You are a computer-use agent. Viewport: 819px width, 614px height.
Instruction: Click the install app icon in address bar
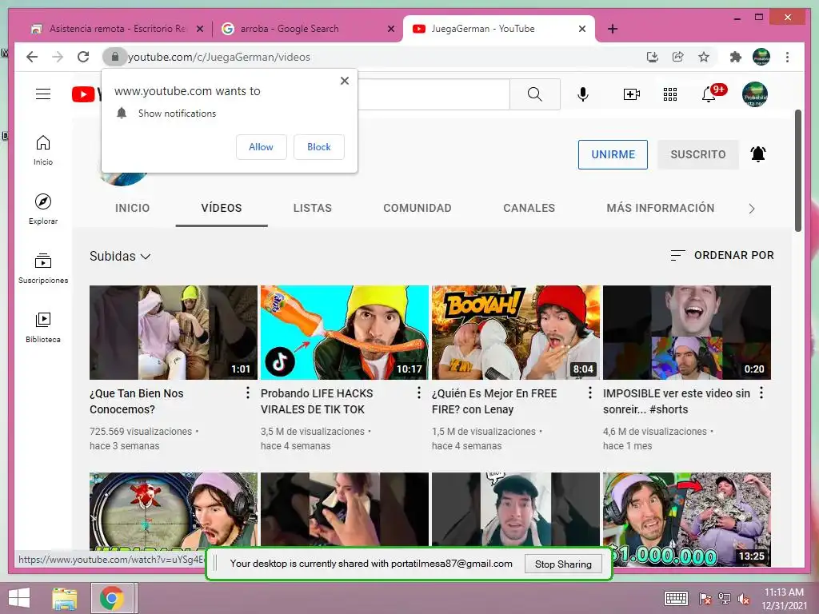653,57
